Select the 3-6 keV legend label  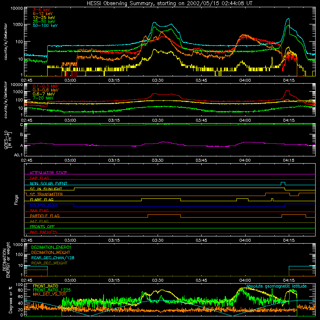(41, 10)
